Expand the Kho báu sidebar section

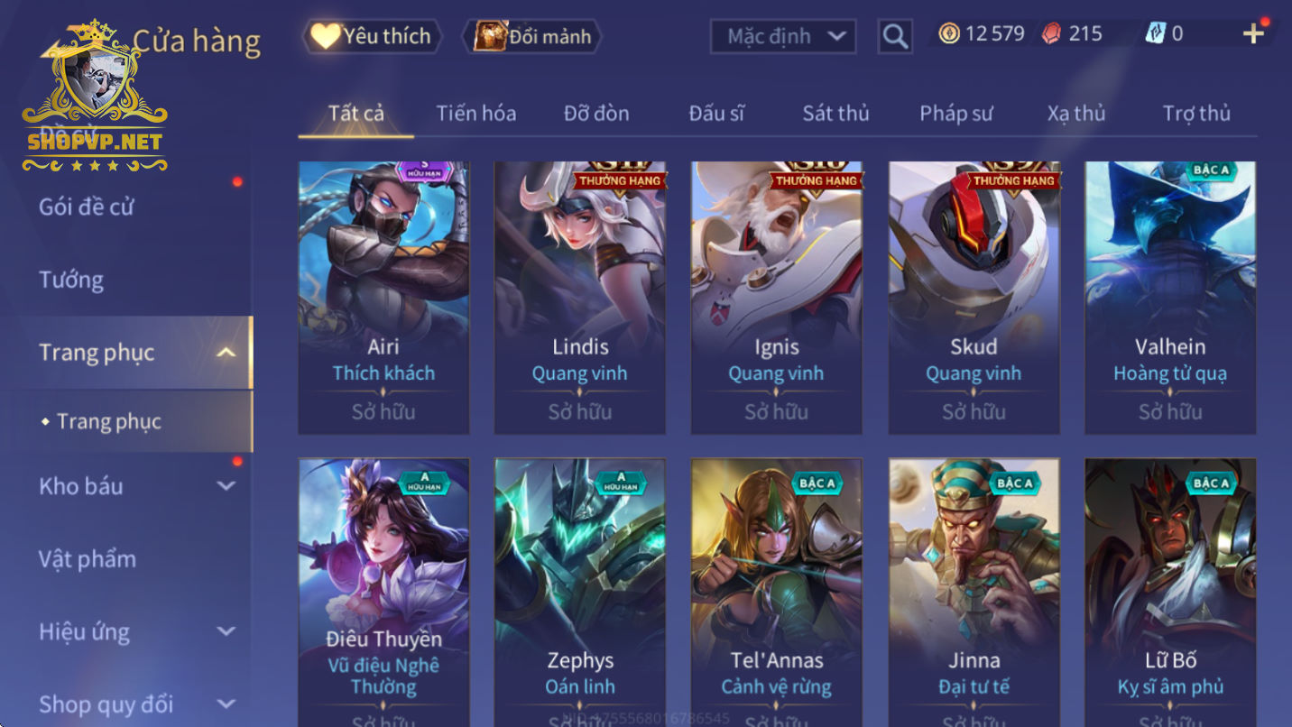(226, 486)
